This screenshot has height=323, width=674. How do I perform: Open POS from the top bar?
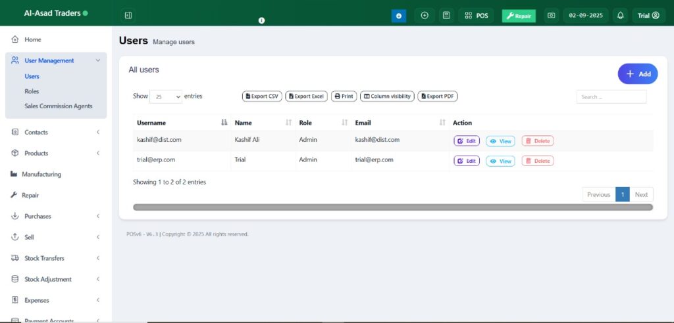pyautogui.click(x=476, y=15)
